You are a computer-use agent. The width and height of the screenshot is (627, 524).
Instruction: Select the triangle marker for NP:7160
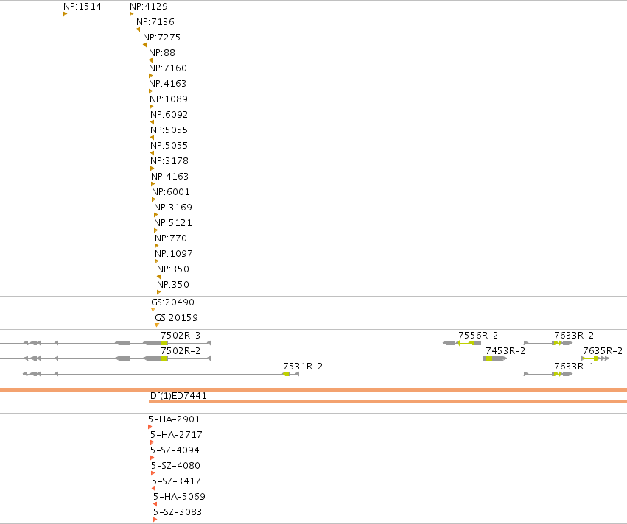click(151, 76)
